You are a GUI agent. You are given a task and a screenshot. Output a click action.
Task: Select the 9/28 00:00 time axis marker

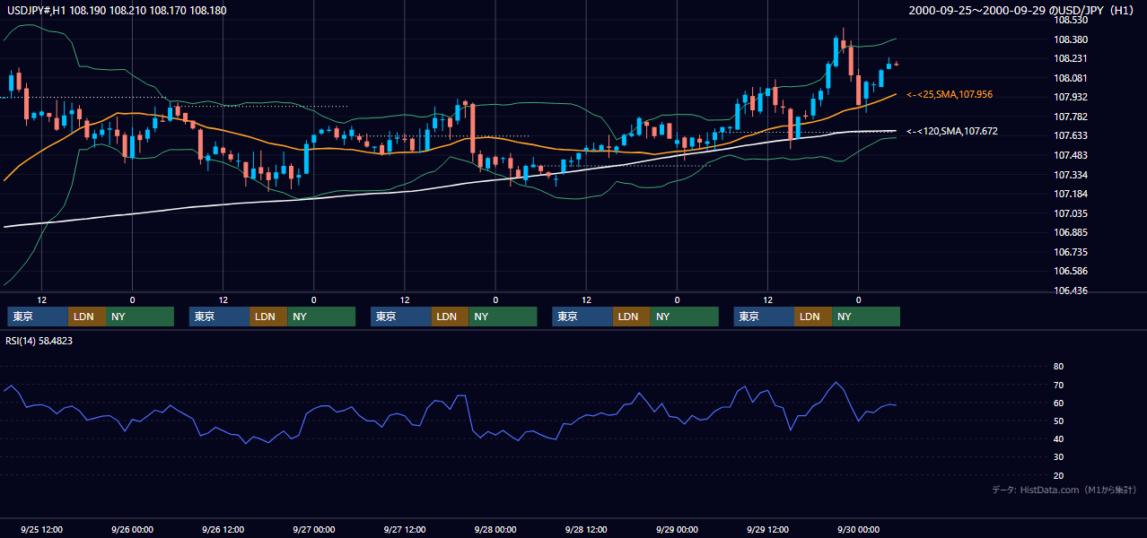[x=495, y=529]
